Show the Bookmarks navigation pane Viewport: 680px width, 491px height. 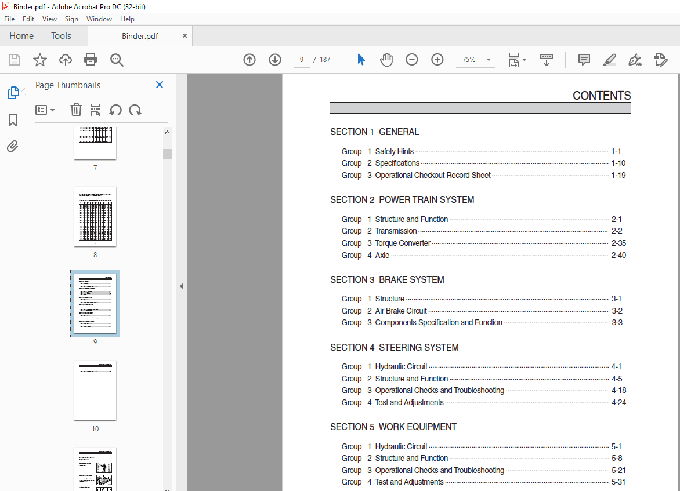point(13,120)
